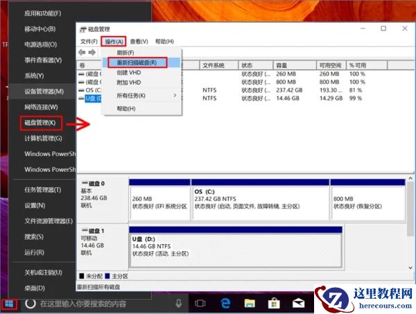Open 计算机管理(G) in Win+X menu

tap(43, 139)
